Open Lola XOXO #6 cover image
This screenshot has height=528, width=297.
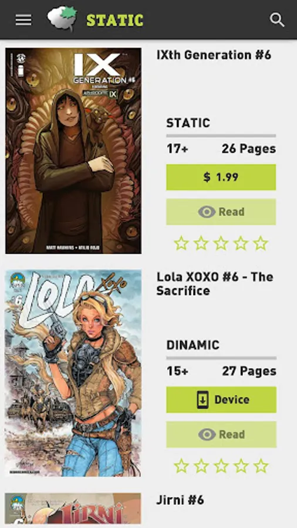(73, 373)
